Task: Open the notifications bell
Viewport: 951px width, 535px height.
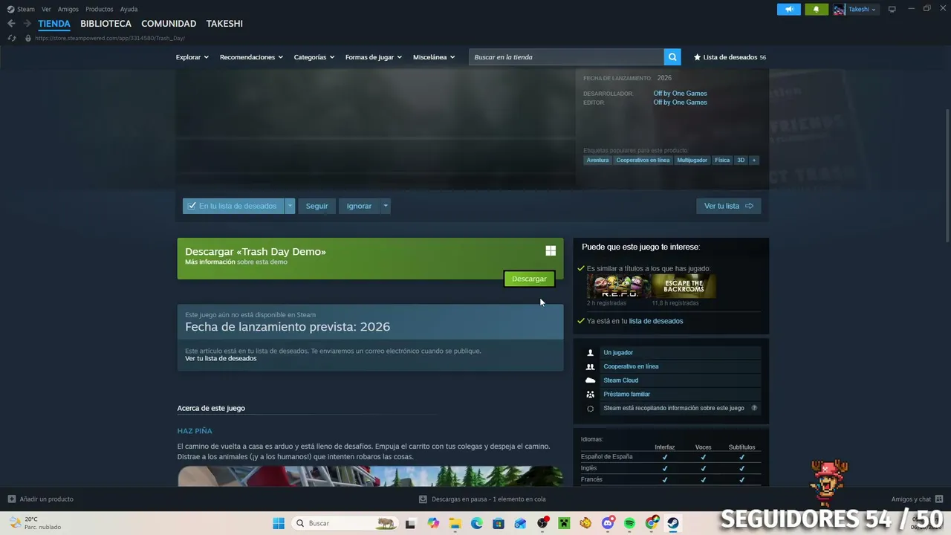Action: tap(816, 9)
